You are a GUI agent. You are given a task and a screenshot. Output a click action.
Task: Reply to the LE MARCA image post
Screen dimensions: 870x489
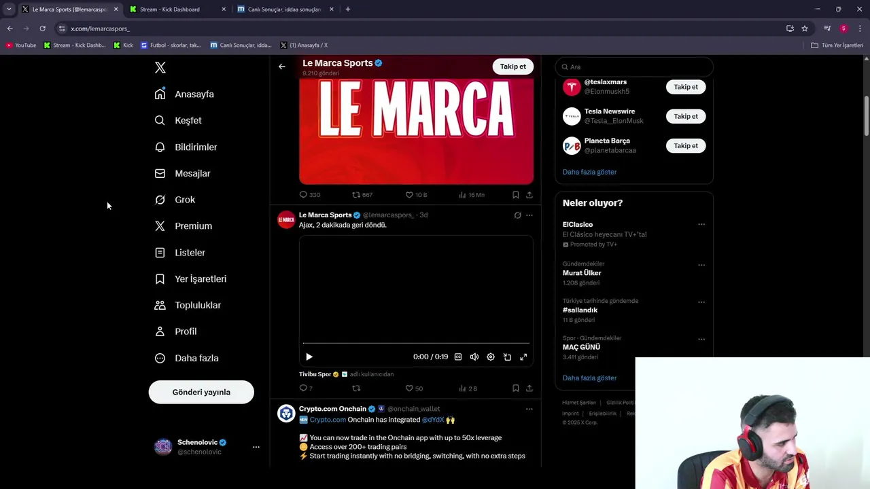point(310,195)
